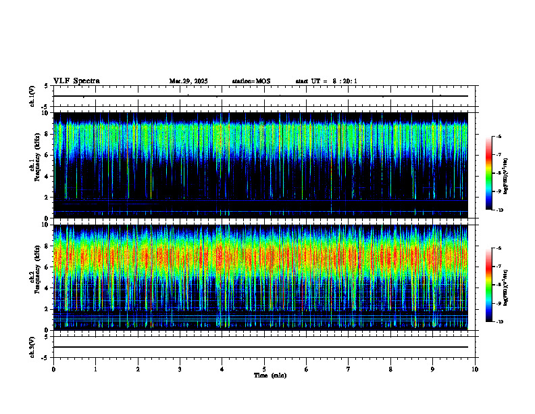Click the "-10" label on ch.2 colorbar
Viewport: 535px width, 414px height.
pos(500,322)
